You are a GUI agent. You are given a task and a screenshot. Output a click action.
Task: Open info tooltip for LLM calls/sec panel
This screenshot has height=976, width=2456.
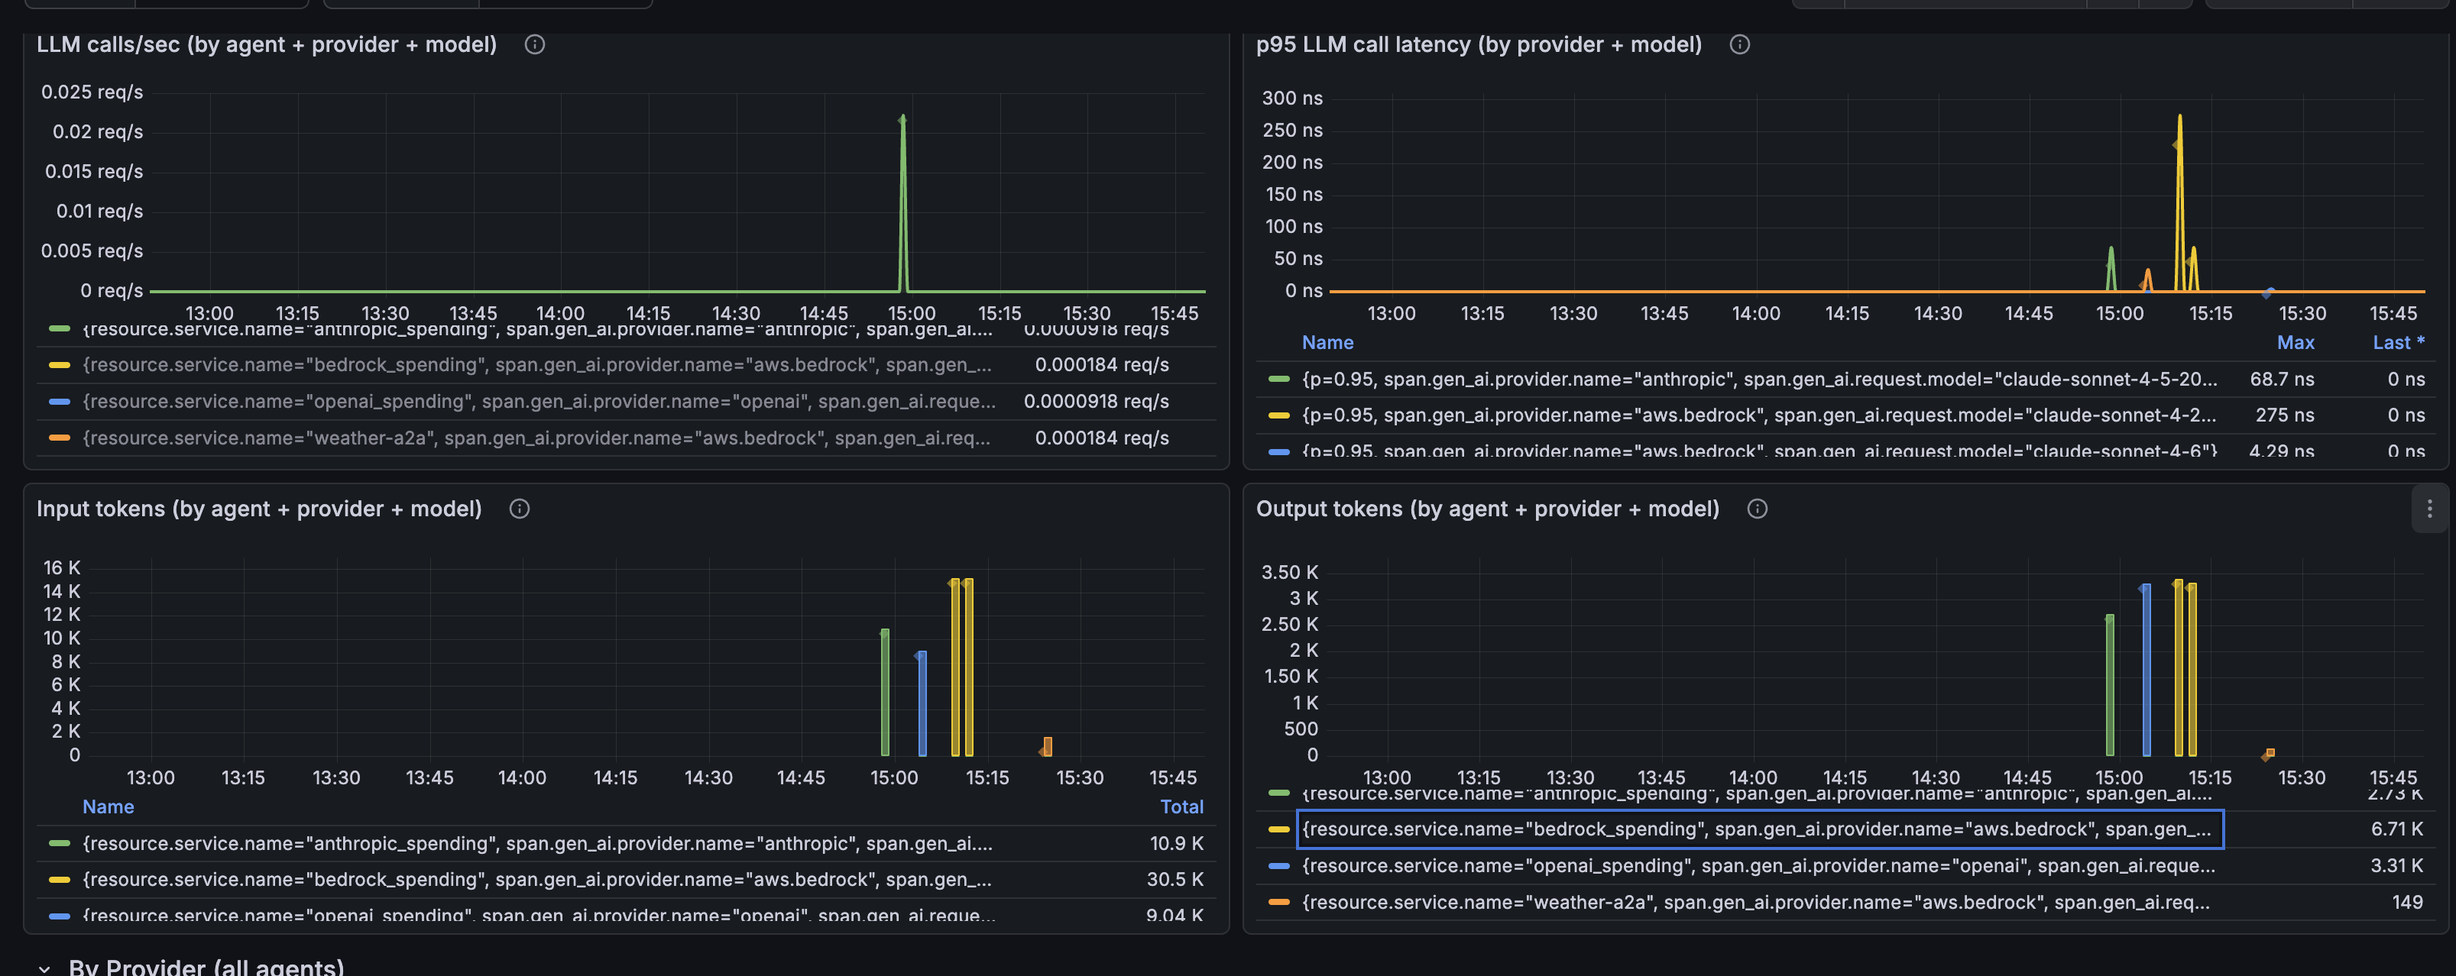535,45
